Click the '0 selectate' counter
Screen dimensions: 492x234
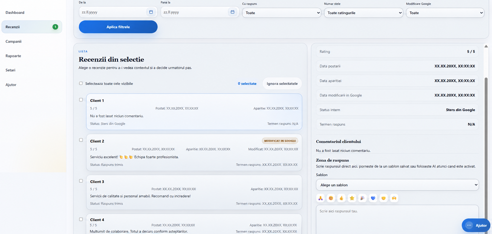(x=247, y=83)
